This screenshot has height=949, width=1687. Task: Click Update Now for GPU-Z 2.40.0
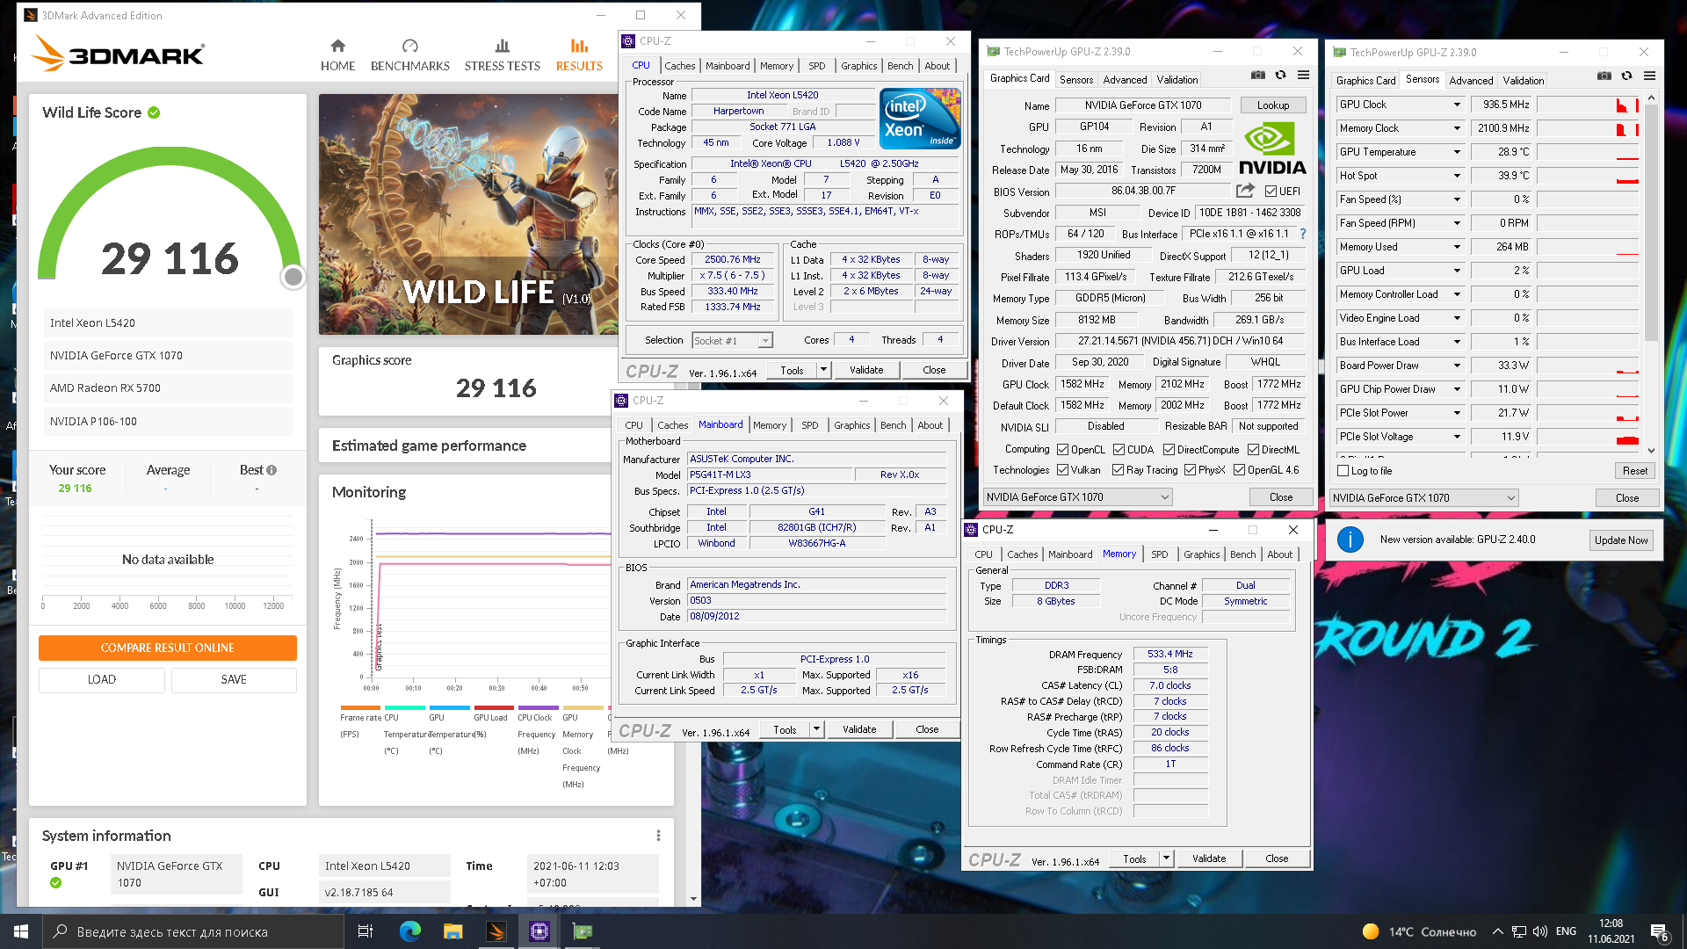click(1621, 540)
